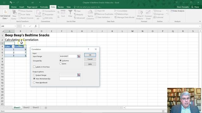Click the Undo icon in title bar
The height and width of the screenshot is (113, 202).
coord(11,3)
